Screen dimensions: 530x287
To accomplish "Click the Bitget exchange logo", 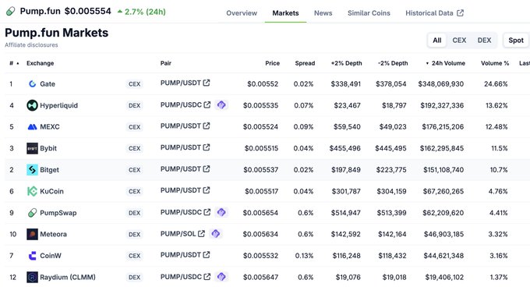I will [x=32, y=170].
